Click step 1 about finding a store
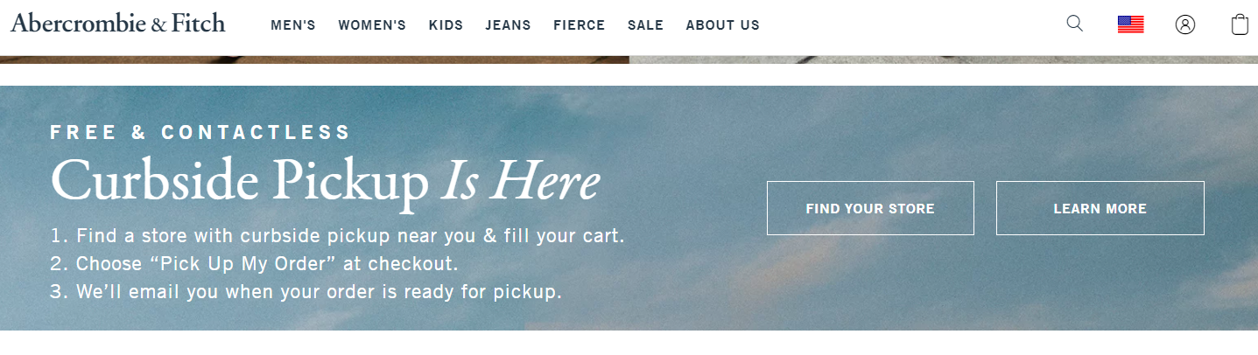The height and width of the screenshot is (355, 1258). [x=337, y=236]
